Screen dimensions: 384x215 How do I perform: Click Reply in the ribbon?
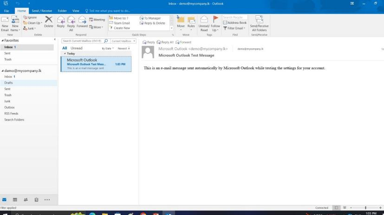coord(61,22)
